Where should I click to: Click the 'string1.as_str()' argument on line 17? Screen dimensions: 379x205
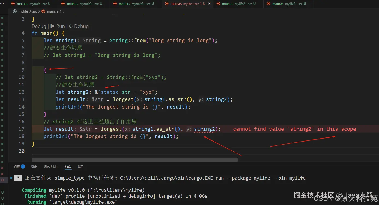(x=156, y=129)
